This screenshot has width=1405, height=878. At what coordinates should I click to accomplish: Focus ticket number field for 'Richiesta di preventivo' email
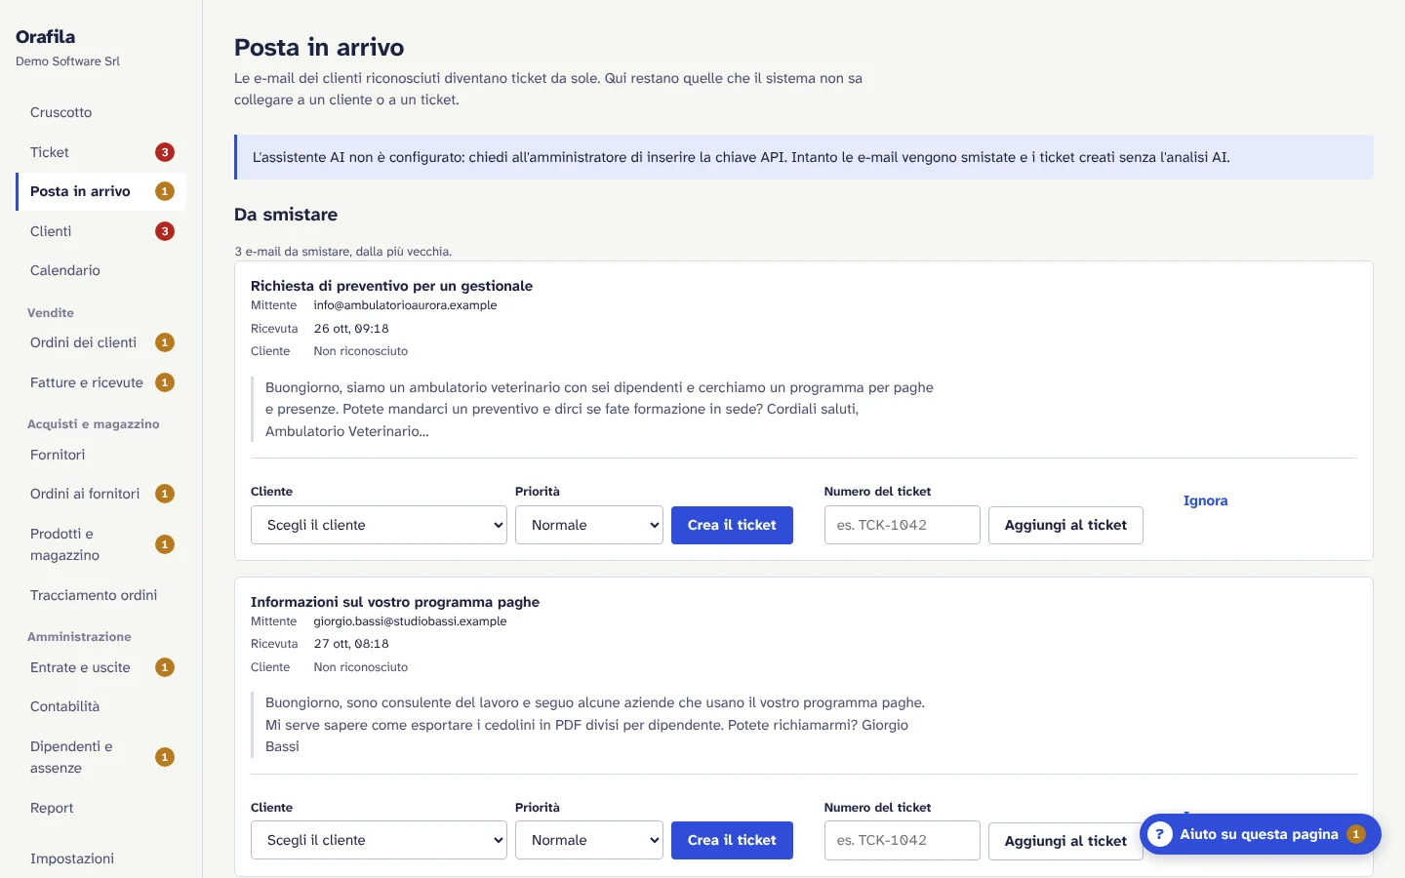click(902, 525)
